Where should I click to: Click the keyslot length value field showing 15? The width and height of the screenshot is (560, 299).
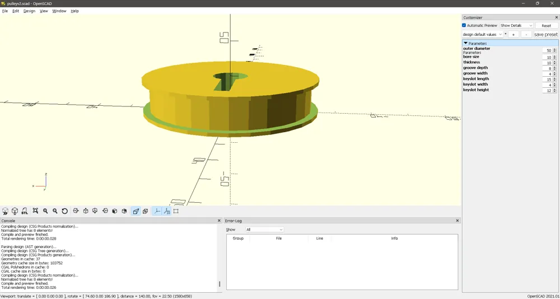pos(547,80)
